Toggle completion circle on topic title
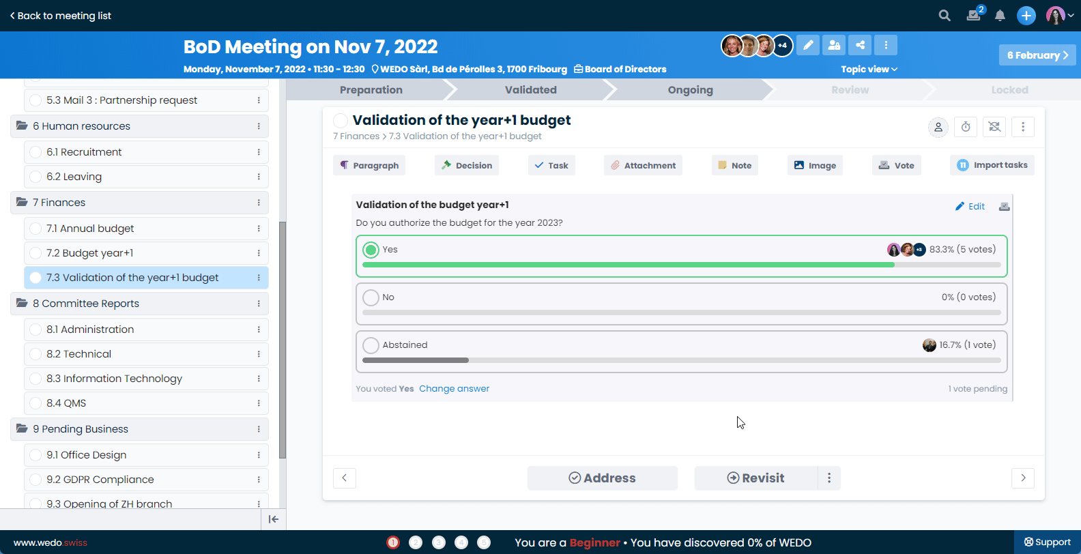 coord(341,121)
